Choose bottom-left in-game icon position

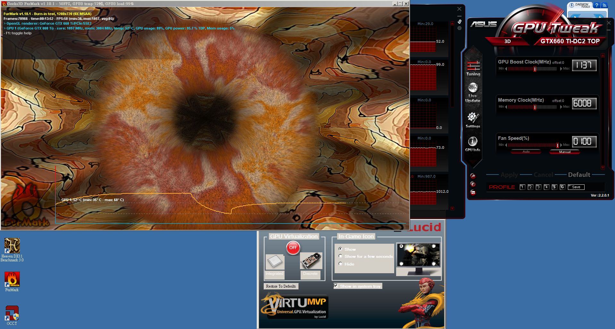point(401,264)
